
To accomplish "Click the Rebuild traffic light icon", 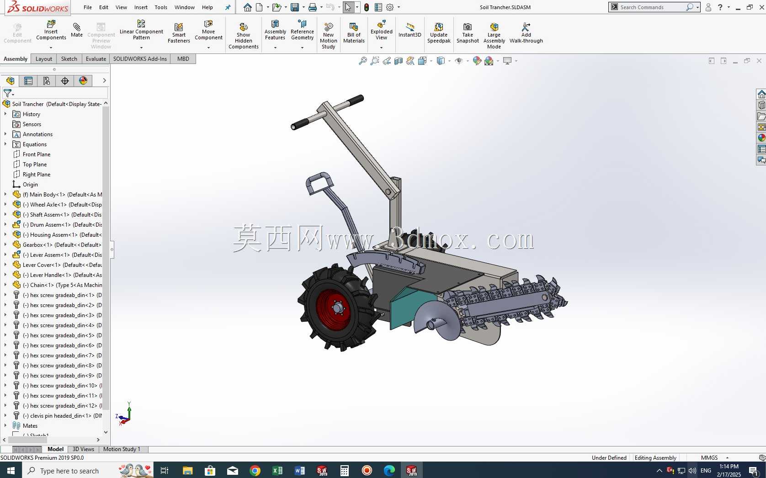I will [367, 7].
